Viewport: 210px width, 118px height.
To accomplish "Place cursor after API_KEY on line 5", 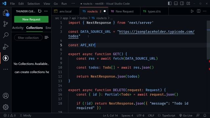I will (95, 45).
